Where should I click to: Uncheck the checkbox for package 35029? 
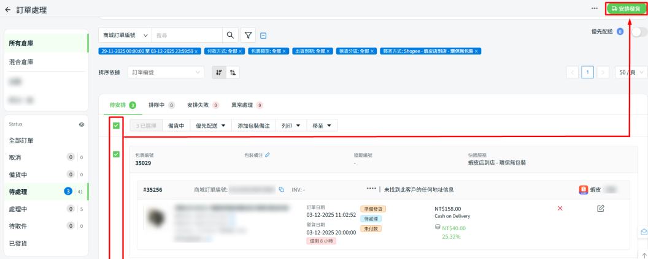point(116,154)
